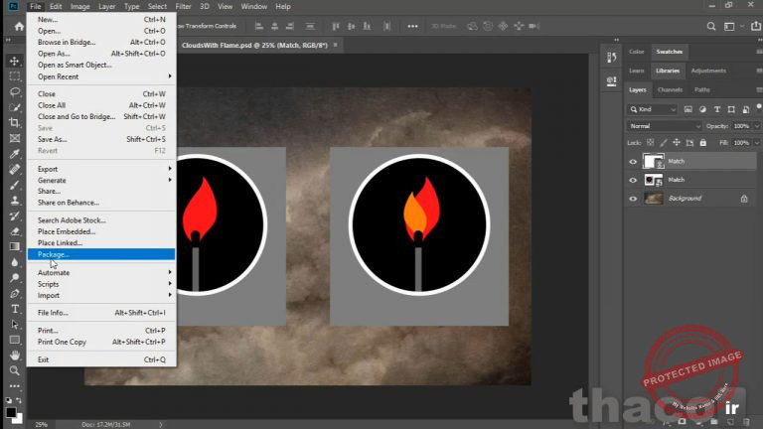Screen dimensions: 763x429
Task: Select the Background layer thumbnail
Action: coord(654,199)
